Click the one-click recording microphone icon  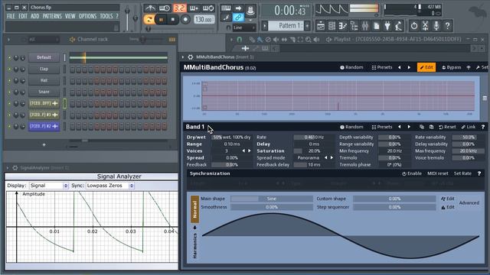pos(436,26)
